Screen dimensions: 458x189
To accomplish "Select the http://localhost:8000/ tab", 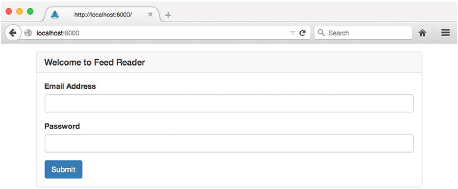I will [103, 15].
